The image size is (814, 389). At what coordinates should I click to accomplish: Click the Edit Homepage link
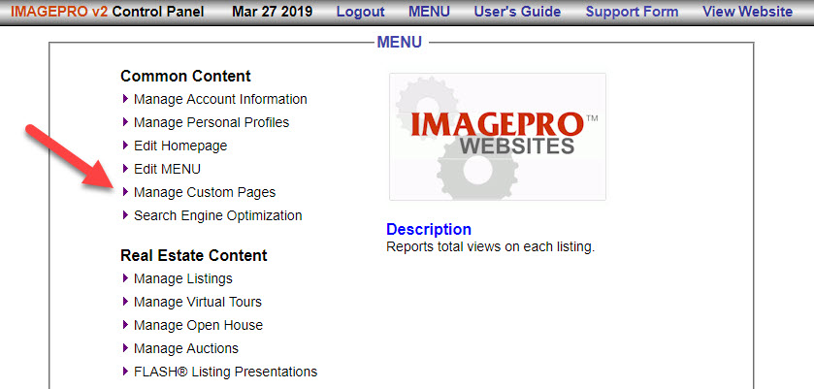tap(180, 146)
